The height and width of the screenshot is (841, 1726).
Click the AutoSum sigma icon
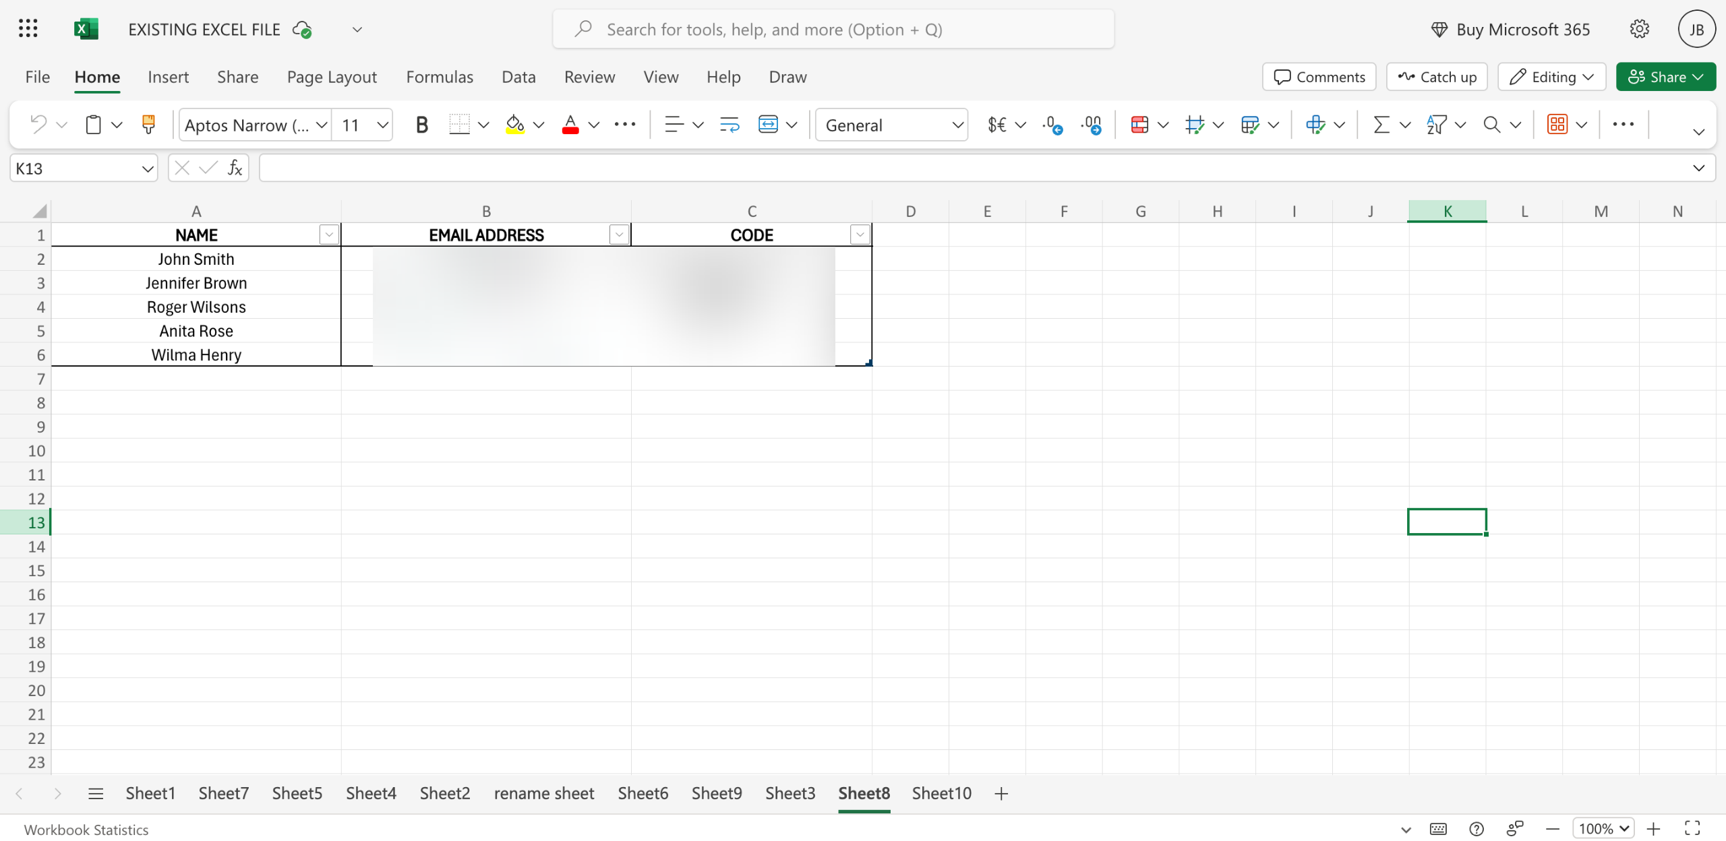click(1381, 125)
